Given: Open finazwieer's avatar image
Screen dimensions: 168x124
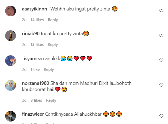Looking at the screenshot, I should click(x=11, y=116).
